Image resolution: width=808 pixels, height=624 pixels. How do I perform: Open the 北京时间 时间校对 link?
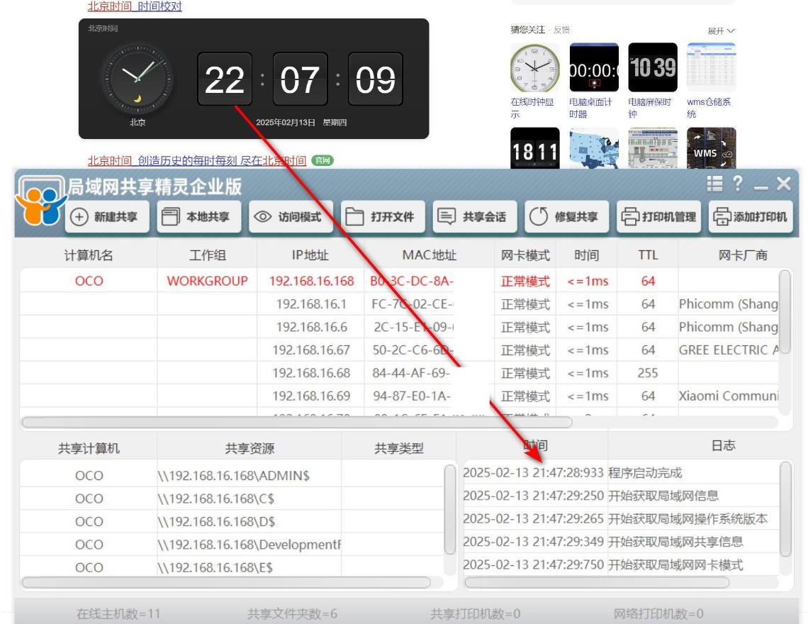point(135,6)
